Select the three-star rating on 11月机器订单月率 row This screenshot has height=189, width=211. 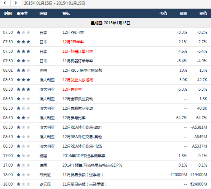pyautogui.click(x=23, y=51)
